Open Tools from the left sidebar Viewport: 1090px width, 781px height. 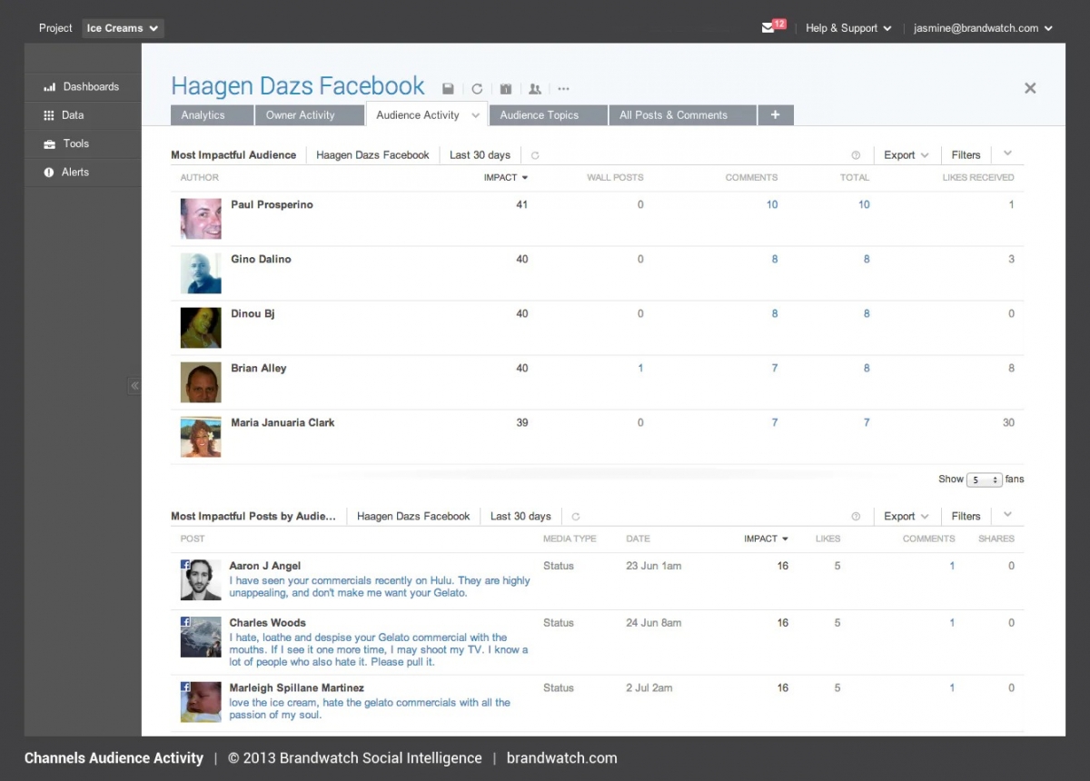(x=74, y=143)
